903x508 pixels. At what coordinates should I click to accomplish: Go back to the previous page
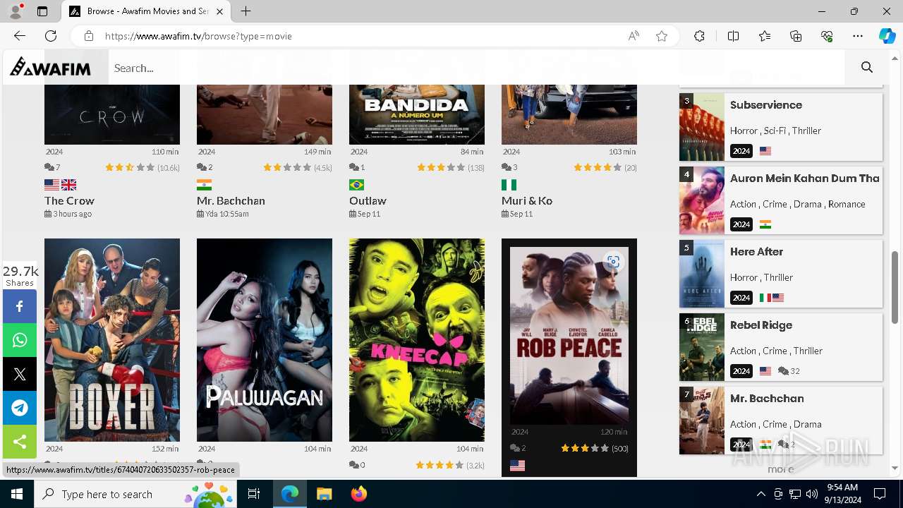(x=20, y=36)
